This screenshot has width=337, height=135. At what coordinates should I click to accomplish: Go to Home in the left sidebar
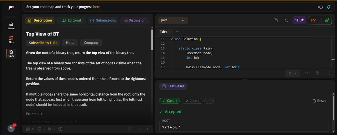pyautogui.click(x=11, y=26)
